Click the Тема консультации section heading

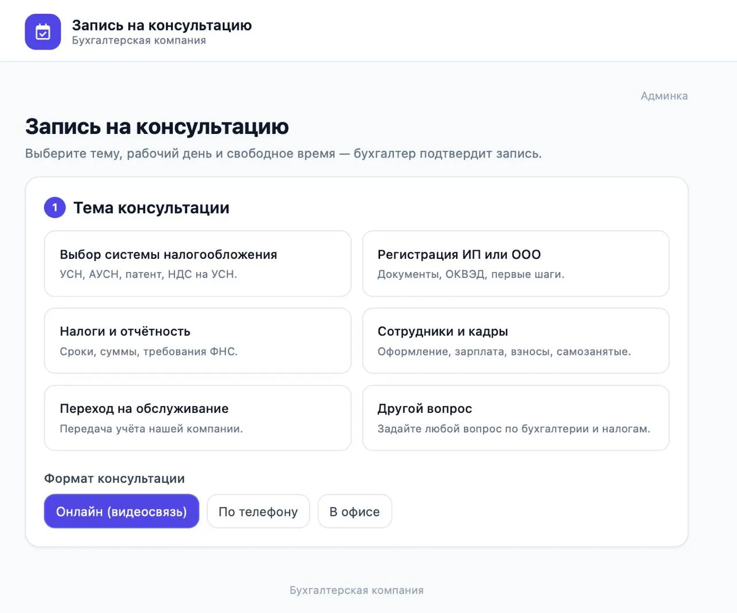click(151, 208)
